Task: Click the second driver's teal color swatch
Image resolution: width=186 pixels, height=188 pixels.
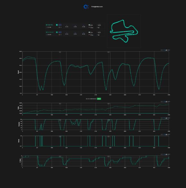Action: tap(57, 32)
